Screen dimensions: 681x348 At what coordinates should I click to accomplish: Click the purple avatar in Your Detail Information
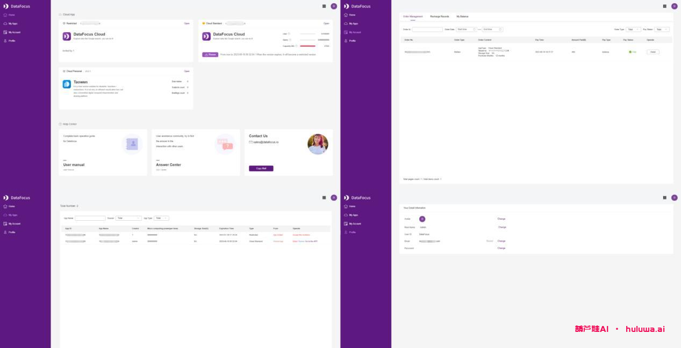tap(422, 219)
